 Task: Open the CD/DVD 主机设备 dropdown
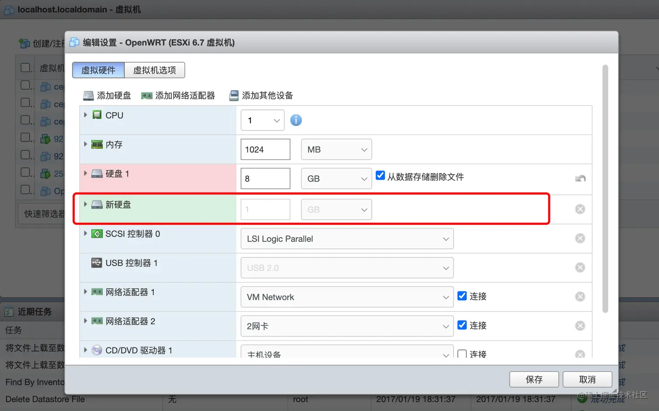tap(347, 352)
